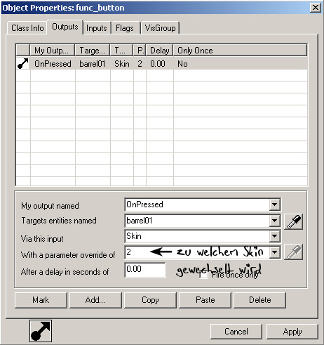Switch to the Flags tab
324x345 pixels.
click(125, 28)
